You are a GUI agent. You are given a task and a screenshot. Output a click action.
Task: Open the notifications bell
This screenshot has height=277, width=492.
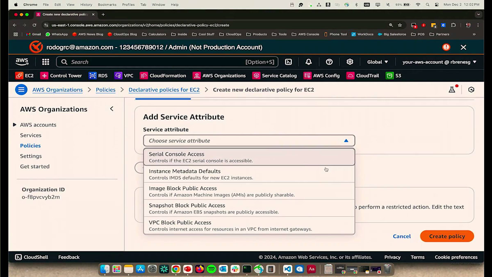(309, 62)
